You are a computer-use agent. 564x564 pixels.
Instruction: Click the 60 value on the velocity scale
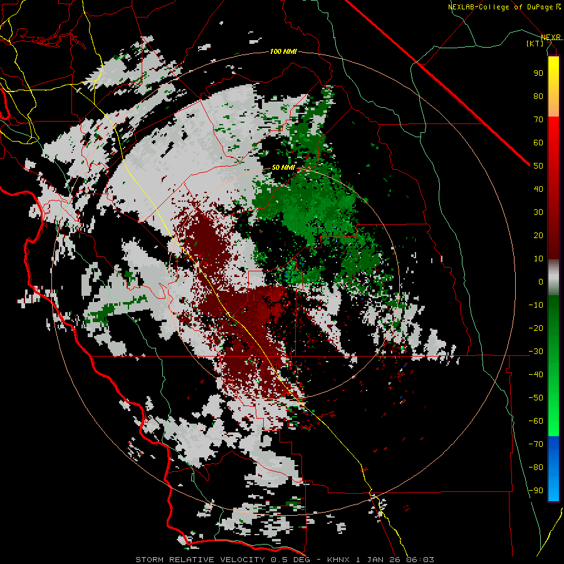538,142
